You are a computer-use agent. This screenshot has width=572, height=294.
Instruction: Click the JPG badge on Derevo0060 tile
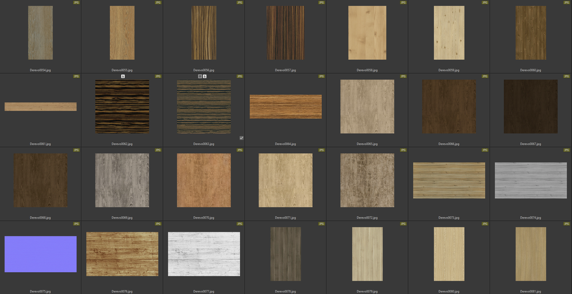(x=566, y=2)
